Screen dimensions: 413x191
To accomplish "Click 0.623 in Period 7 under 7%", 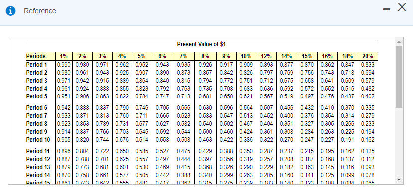I will tap(184, 116).
